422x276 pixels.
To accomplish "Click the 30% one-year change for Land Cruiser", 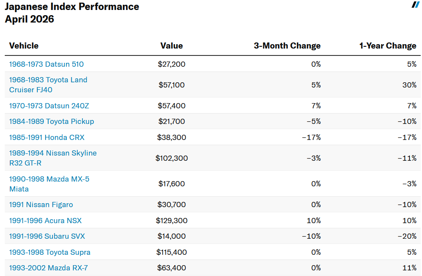I will pos(409,85).
